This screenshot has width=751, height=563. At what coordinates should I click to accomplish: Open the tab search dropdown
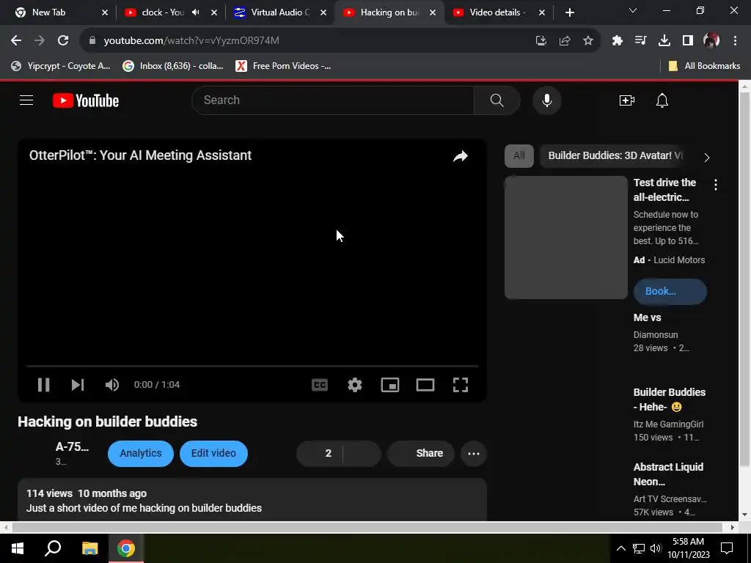click(633, 10)
